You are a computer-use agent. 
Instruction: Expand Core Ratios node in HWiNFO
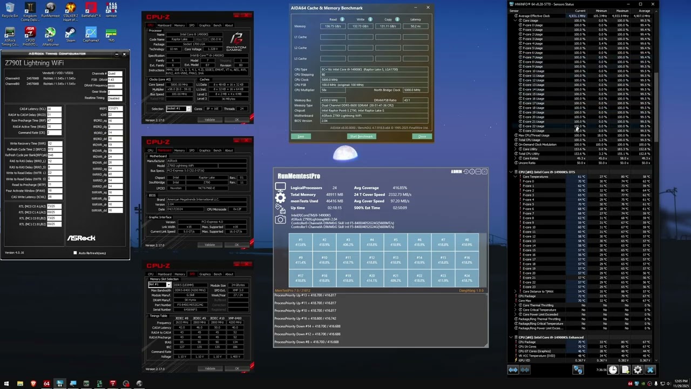(515, 158)
